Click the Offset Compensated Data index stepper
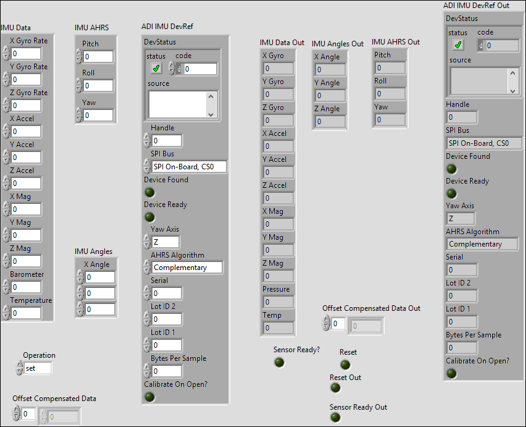The width and height of the screenshot is (526, 427). [17, 413]
